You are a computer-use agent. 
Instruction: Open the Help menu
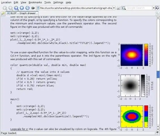pyautogui.click(x=68, y=2)
